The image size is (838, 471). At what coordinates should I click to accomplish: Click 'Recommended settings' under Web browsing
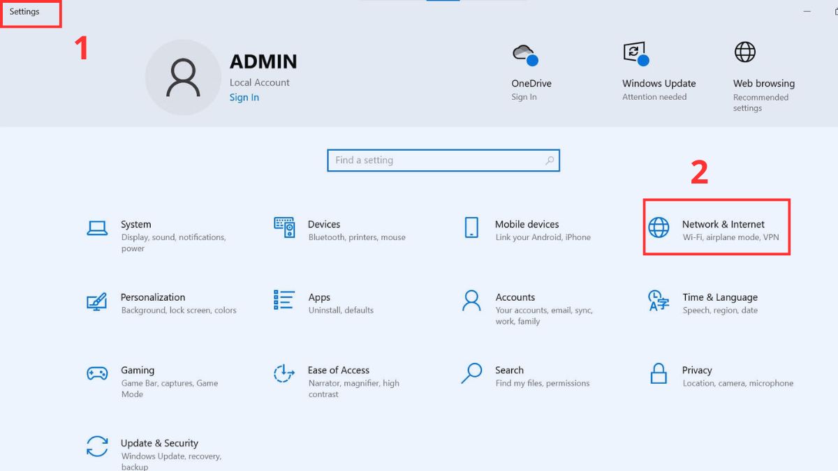760,103
